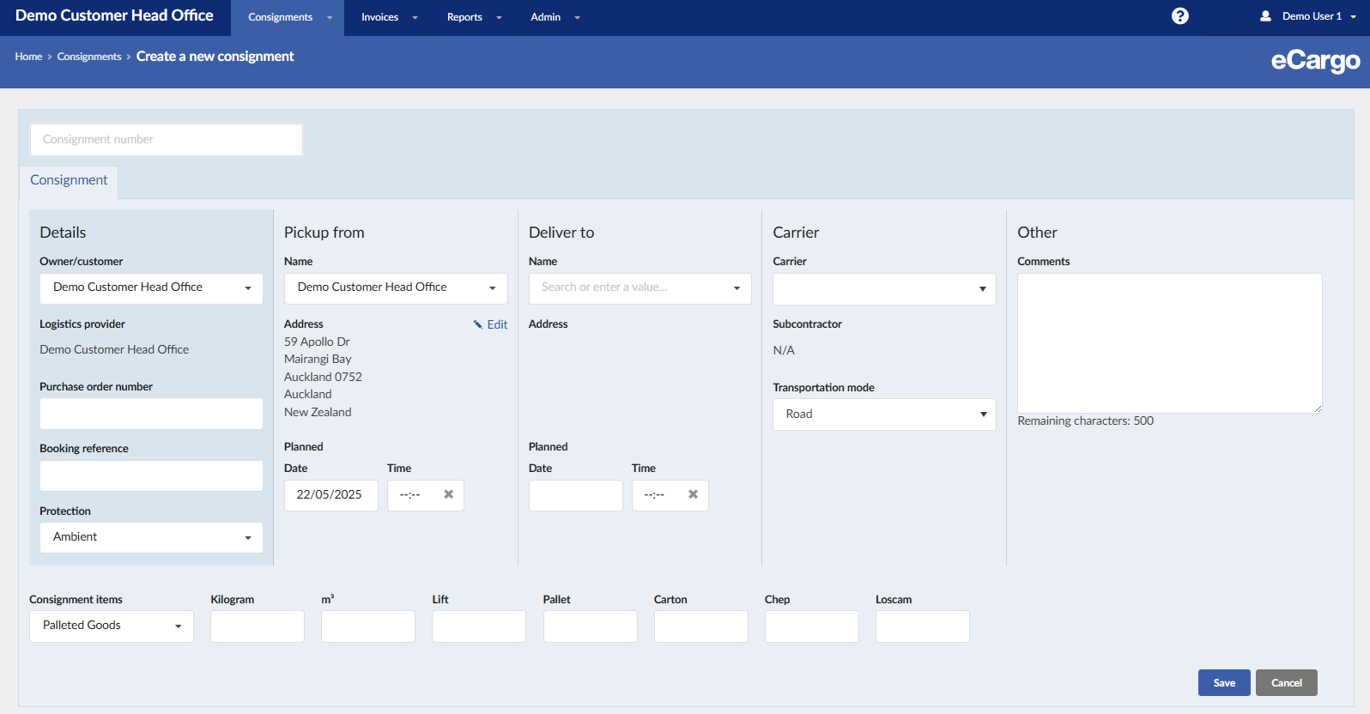The height and width of the screenshot is (714, 1370).
Task: Focus the Kilogram input field
Action: [x=258, y=626]
